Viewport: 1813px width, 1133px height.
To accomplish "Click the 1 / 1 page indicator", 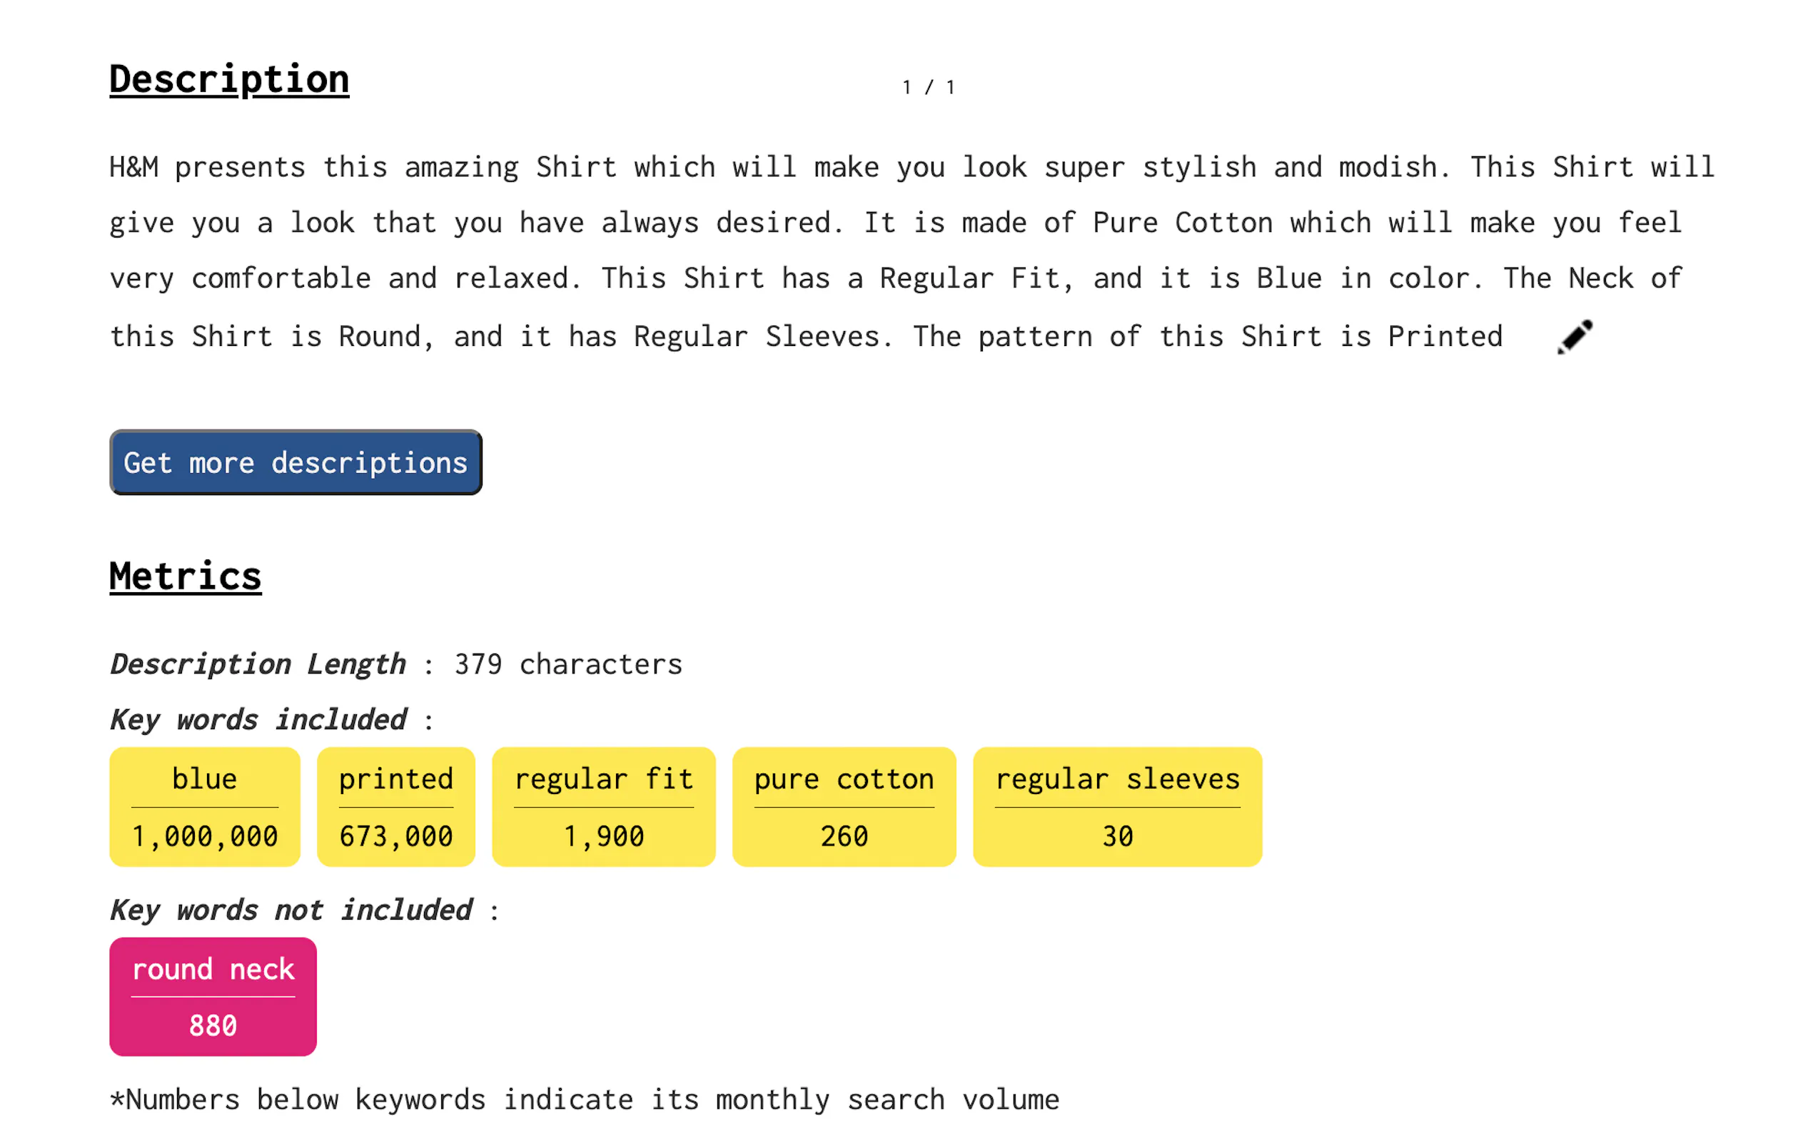I will tap(929, 88).
